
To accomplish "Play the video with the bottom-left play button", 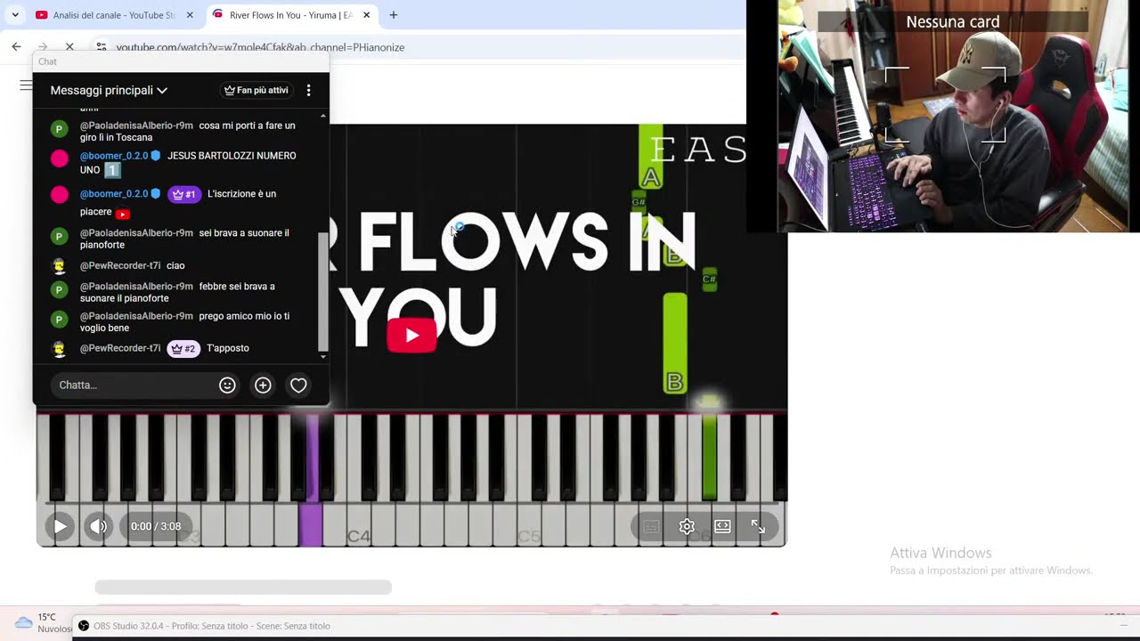I will pyautogui.click(x=60, y=526).
